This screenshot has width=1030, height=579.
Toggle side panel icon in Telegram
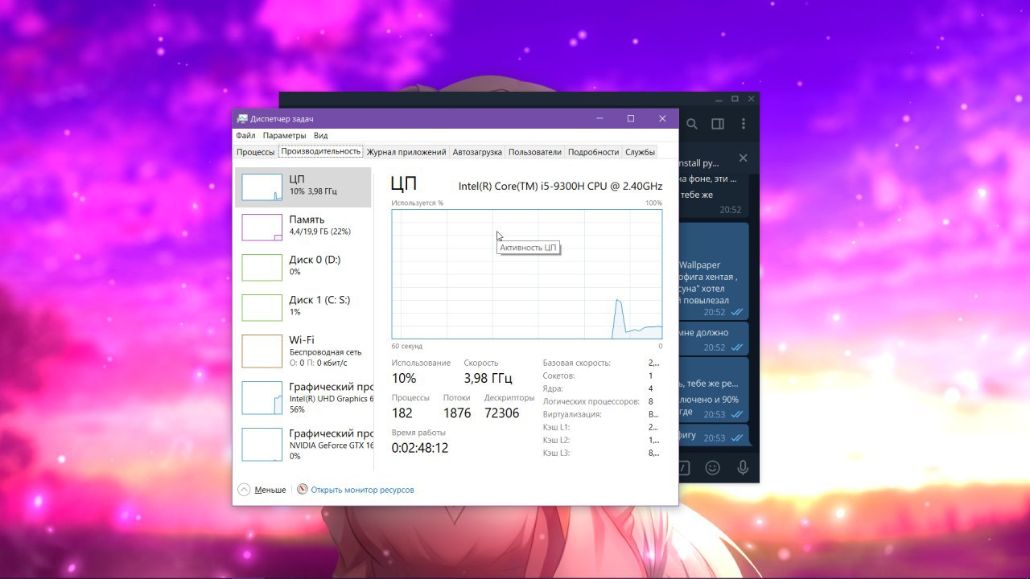pos(717,124)
